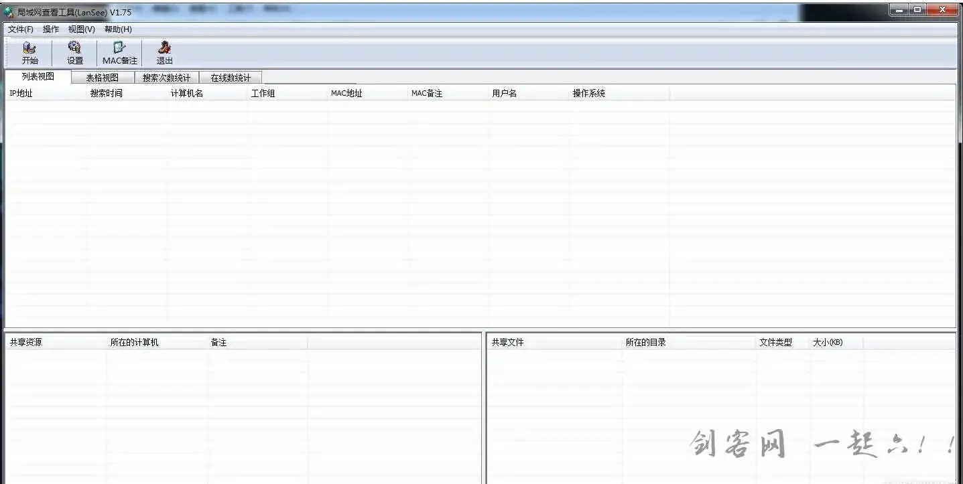Click the 备注 column header in the shared resources pane

[x=258, y=342]
